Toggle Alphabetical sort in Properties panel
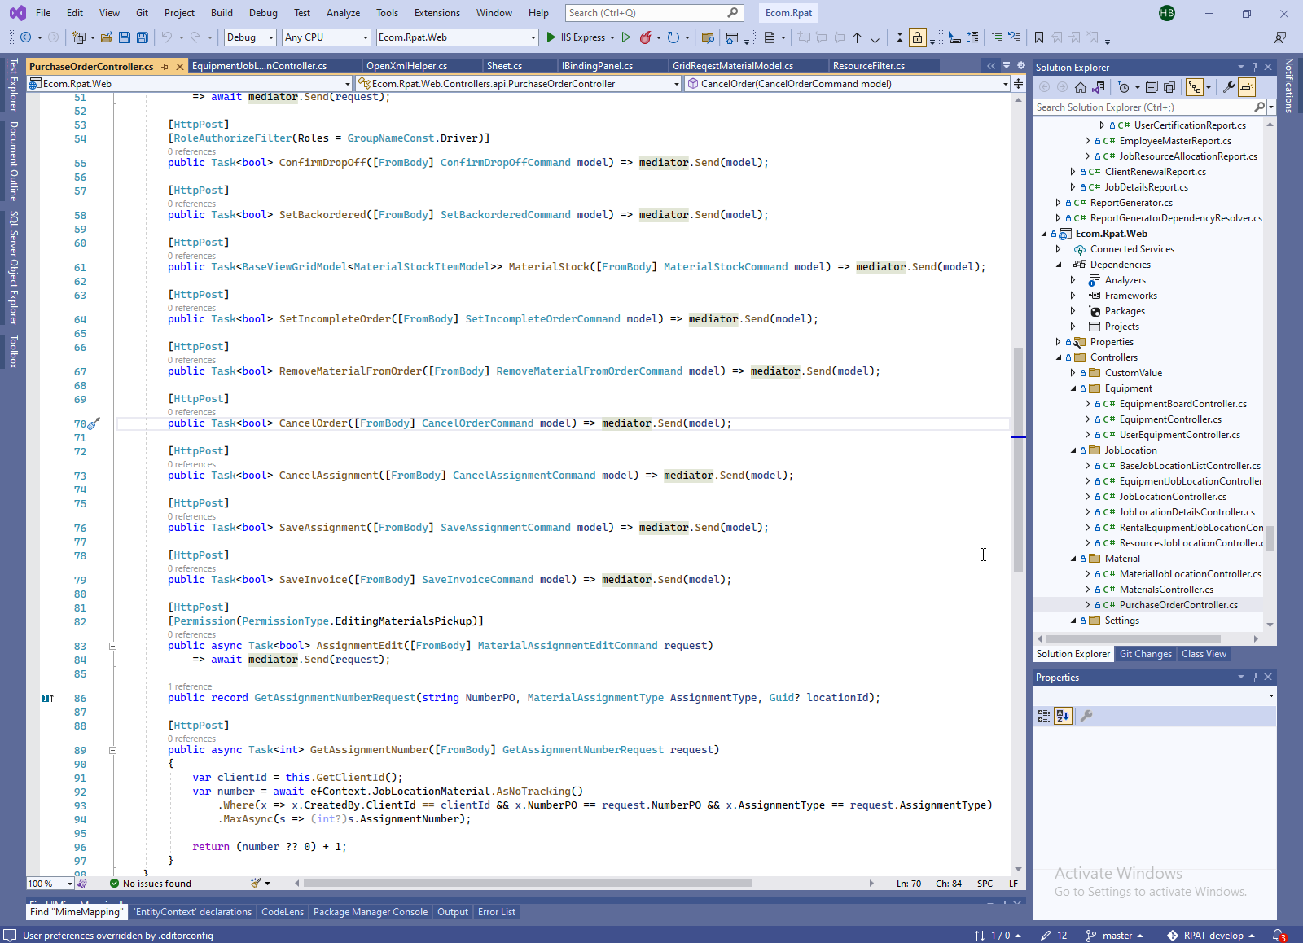 pos(1063,716)
